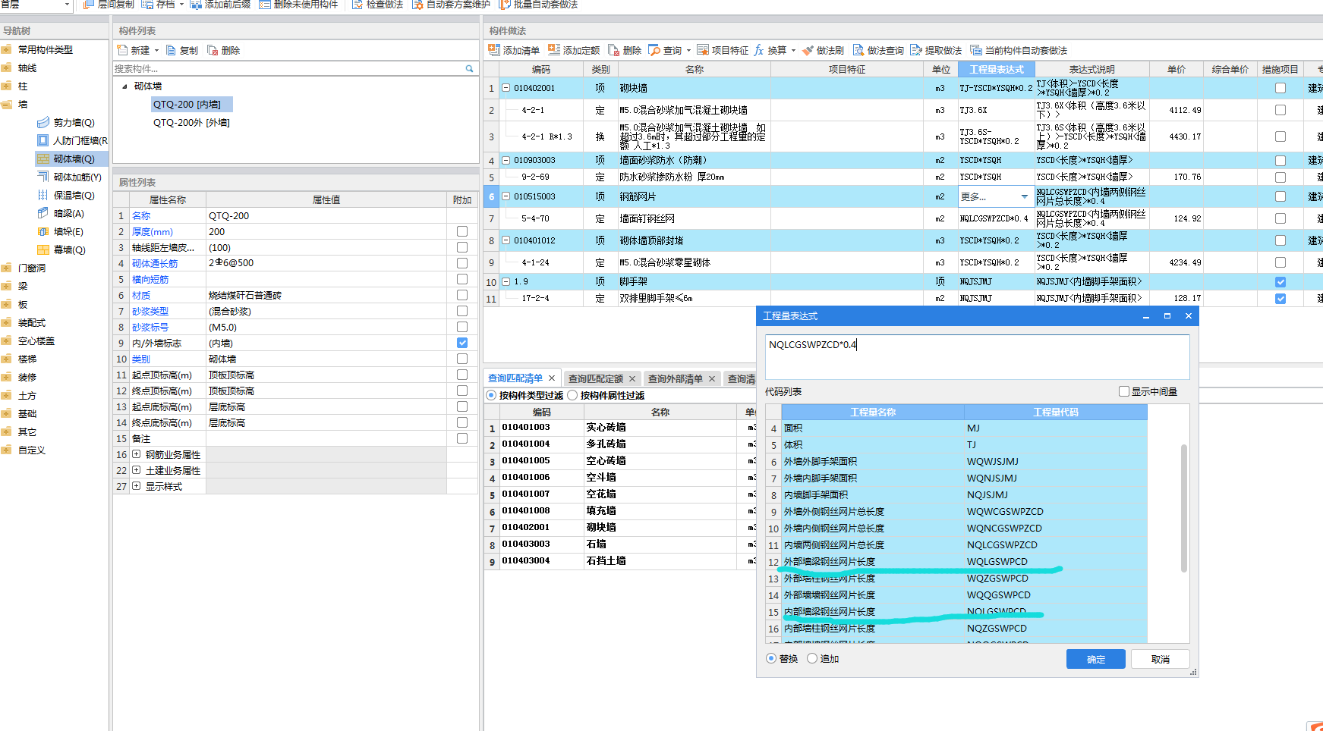The image size is (1323, 731).
Task: Uncheck 附加 checkbox for 内/外墙标志
Action: [x=462, y=343]
